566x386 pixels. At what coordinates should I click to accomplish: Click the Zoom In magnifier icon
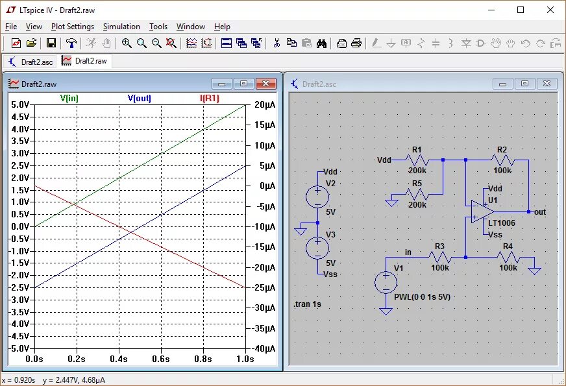click(127, 43)
